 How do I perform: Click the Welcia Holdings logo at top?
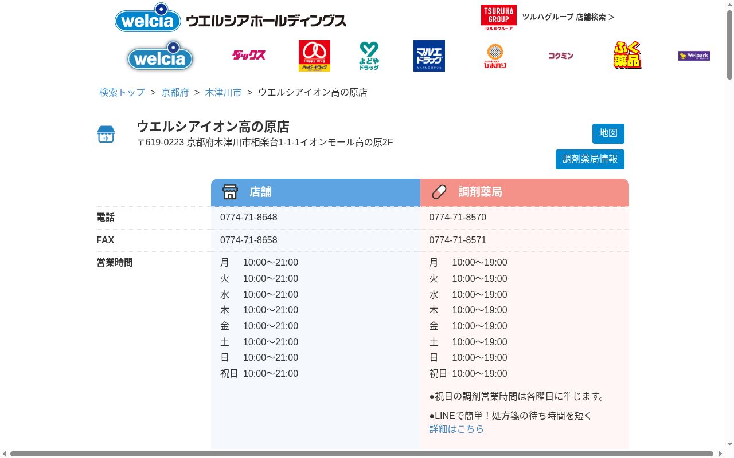pos(231,18)
